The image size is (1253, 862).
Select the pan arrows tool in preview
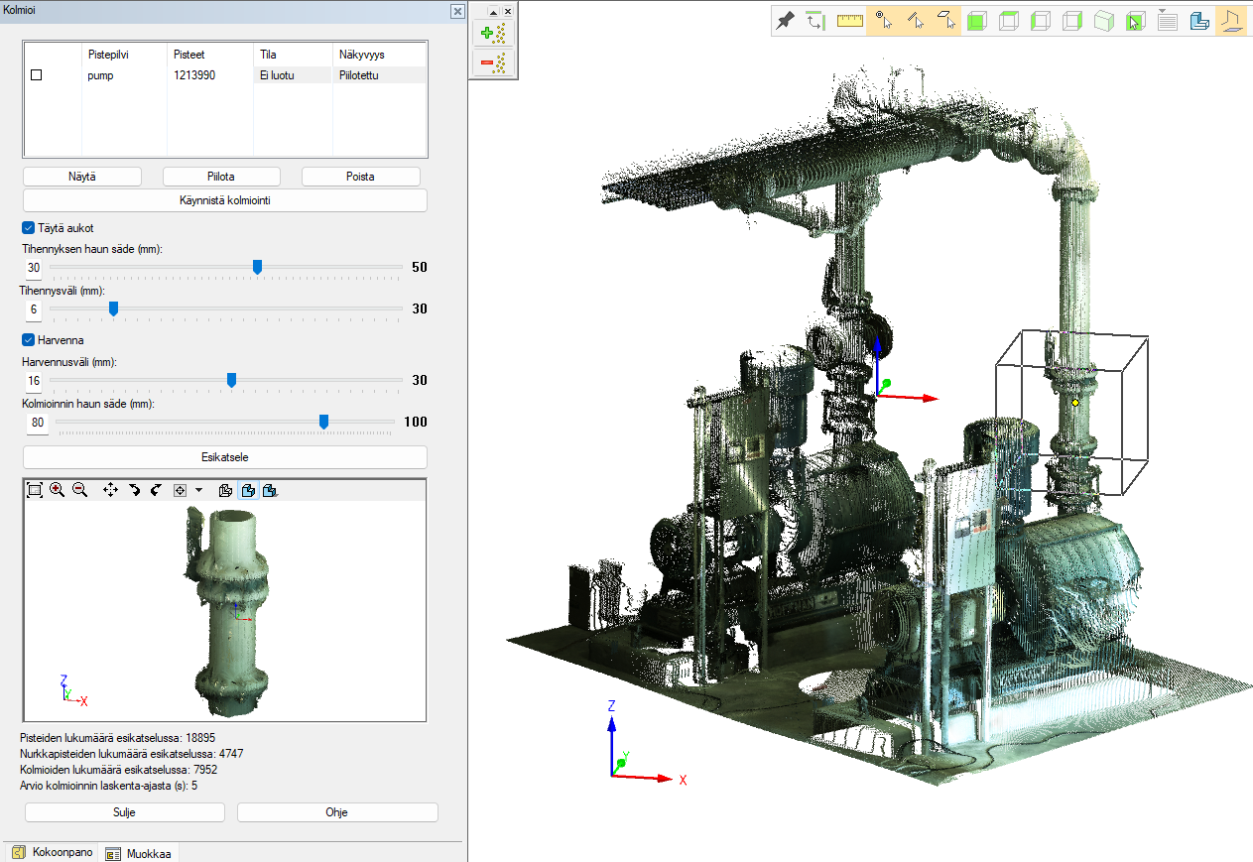point(110,490)
